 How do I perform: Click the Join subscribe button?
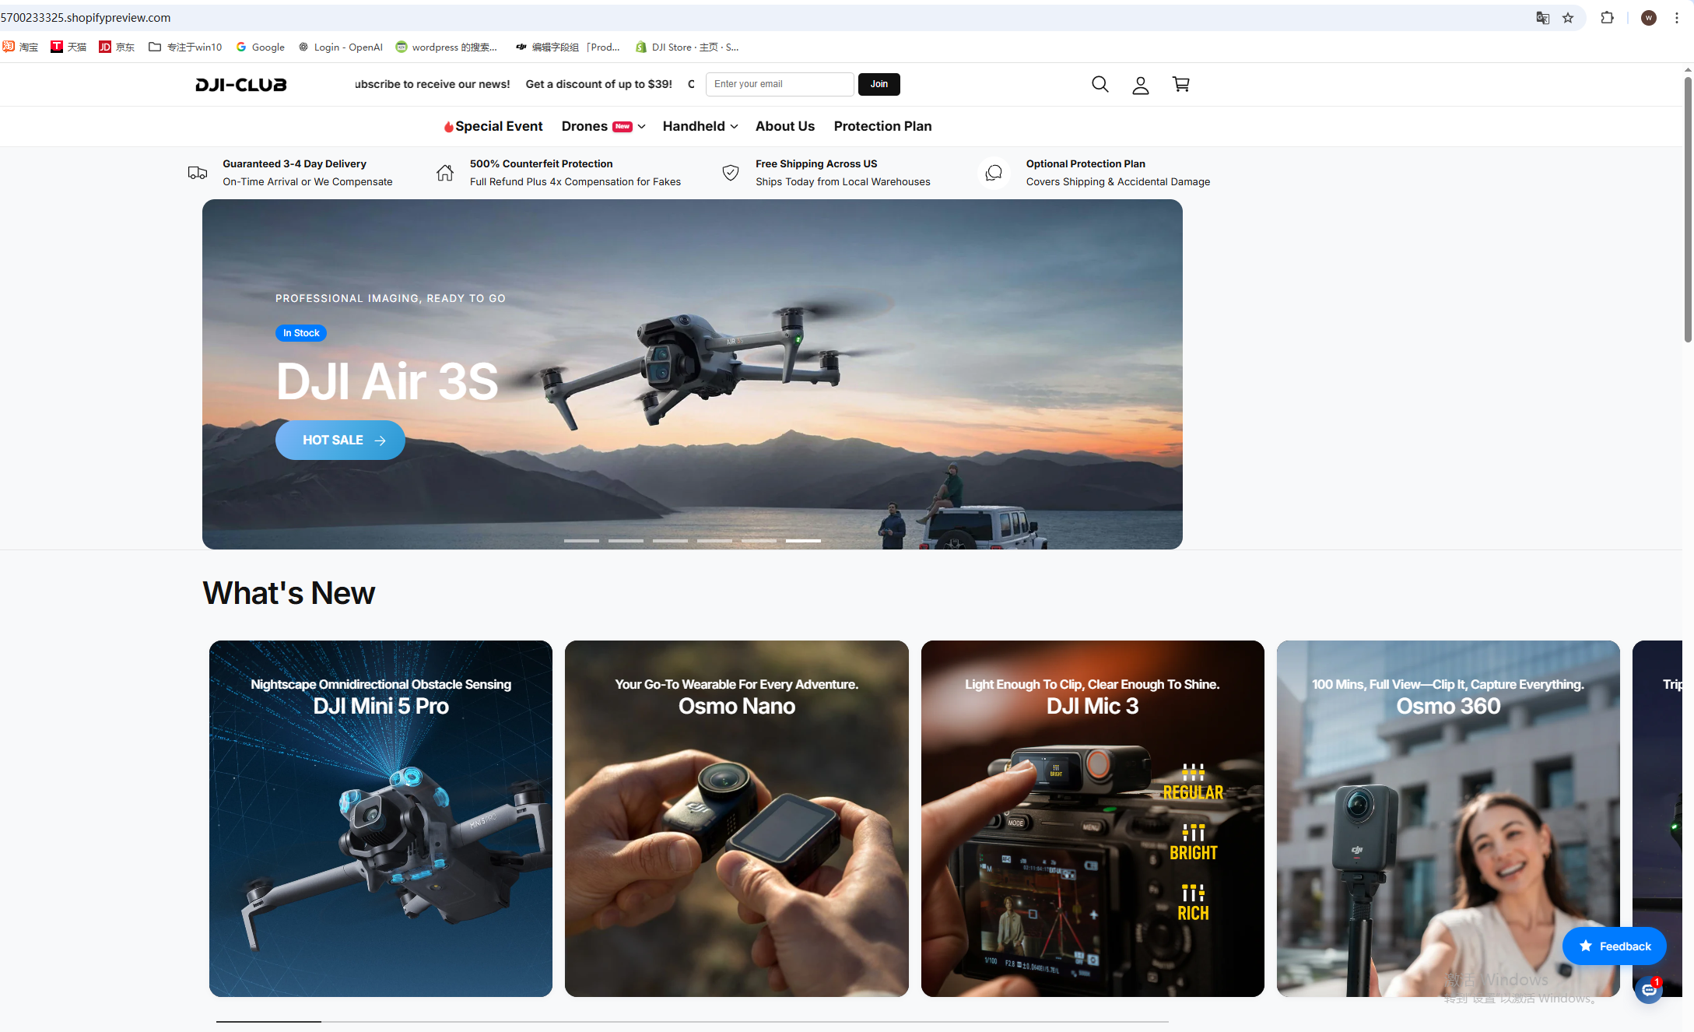879,84
